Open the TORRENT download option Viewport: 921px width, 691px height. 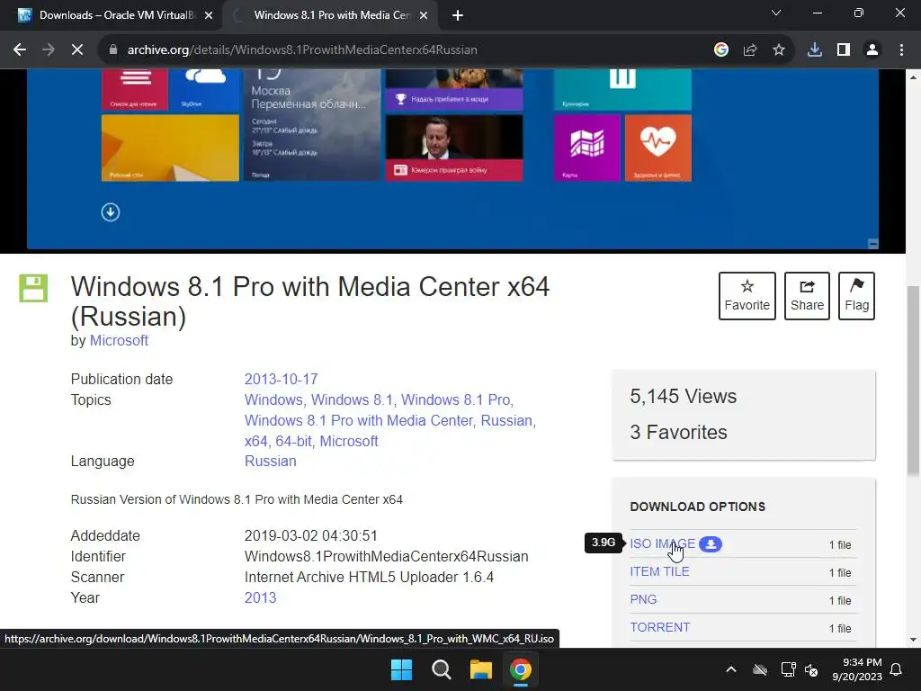pos(659,627)
